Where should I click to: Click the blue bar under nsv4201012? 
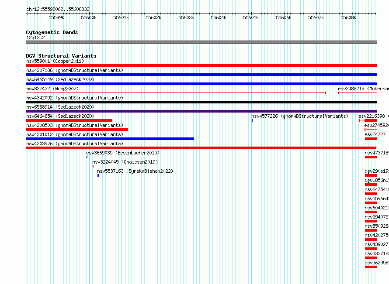tap(110, 139)
